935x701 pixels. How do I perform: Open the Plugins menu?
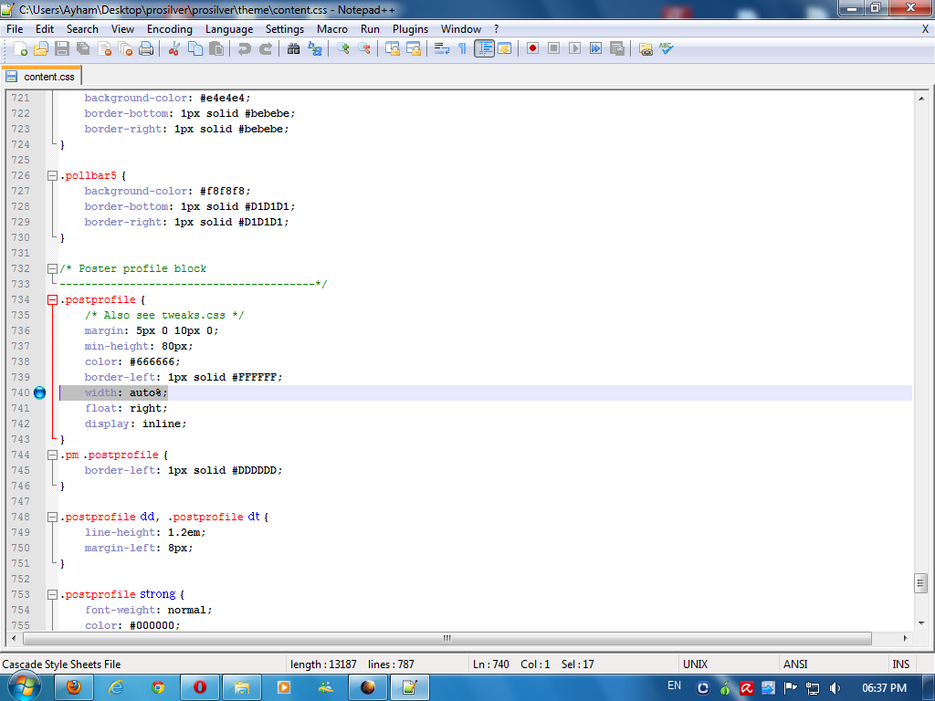click(410, 28)
